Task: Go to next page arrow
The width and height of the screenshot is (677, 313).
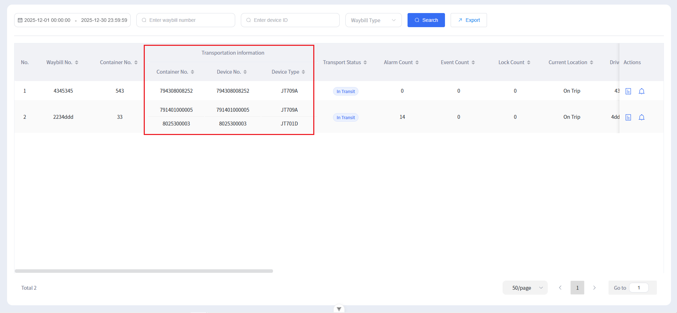Action: (594, 288)
